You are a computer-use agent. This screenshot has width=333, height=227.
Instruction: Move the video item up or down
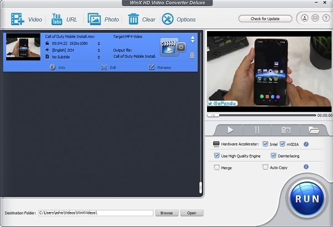pyautogui.click(x=193, y=39)
